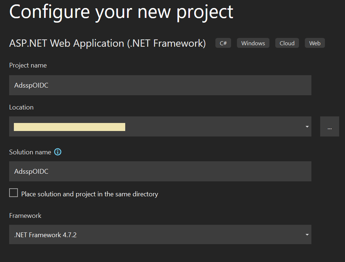The image size is (345, 262).
Task: Click the same directory checkbox label text
Action: (89, 194)
